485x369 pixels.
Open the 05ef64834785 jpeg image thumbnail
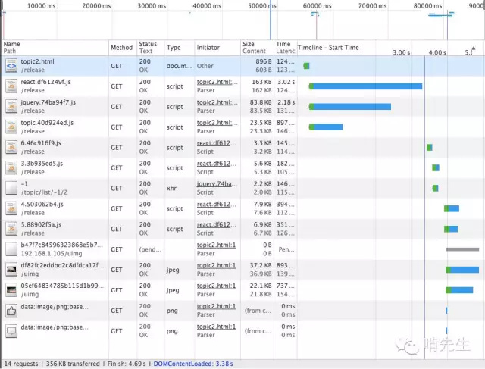[11, 290]
